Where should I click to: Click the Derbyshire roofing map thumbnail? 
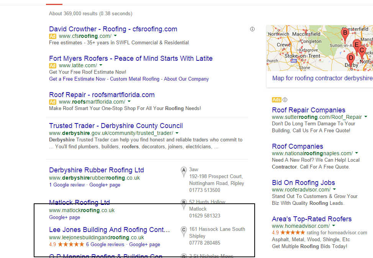(320, 48)
